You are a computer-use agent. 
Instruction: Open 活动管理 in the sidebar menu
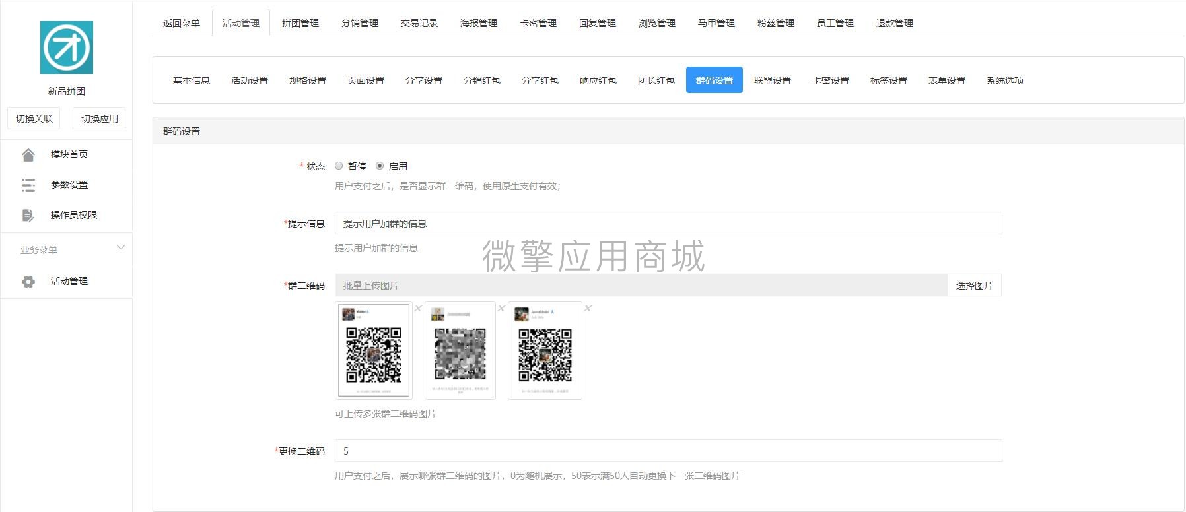[x=69, y=281]
